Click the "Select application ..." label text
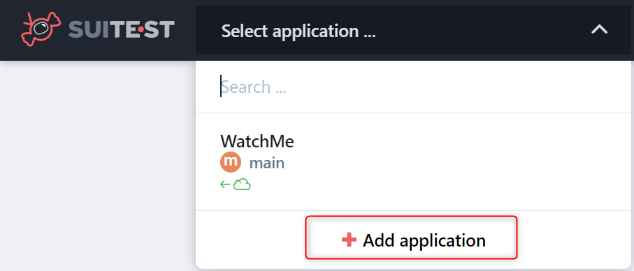This screenshot has height=271, width=634. [x=298, y=31]
